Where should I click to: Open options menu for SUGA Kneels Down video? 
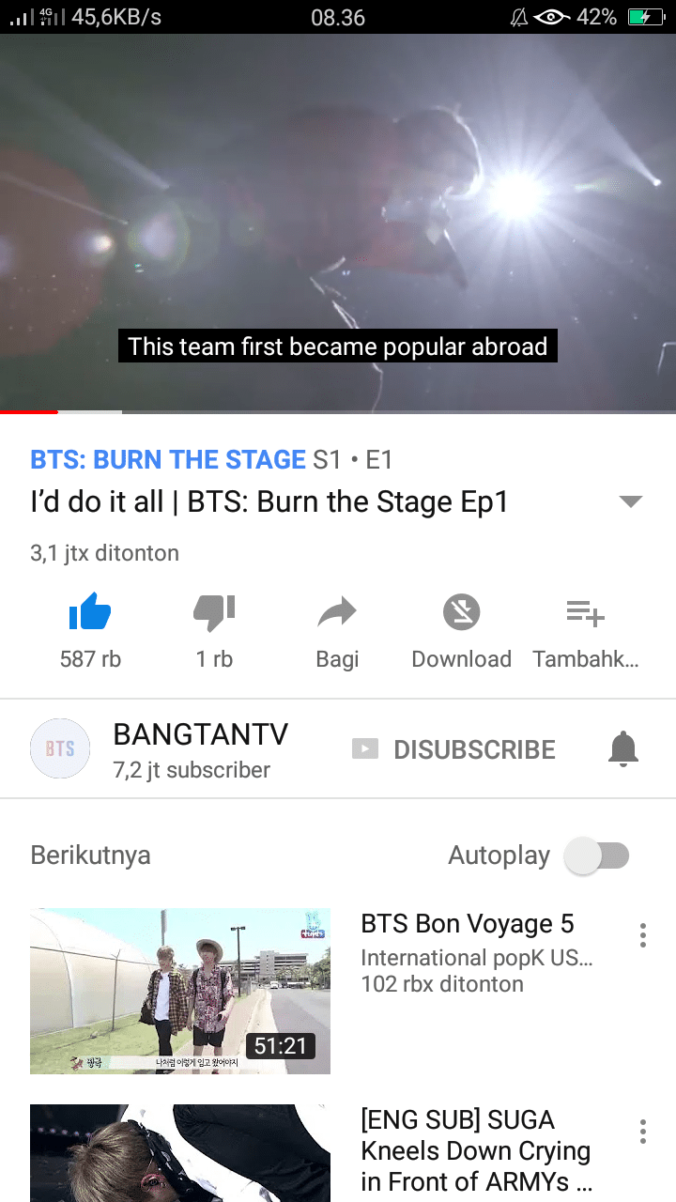pyautogui.click(x=643, y=1131)
